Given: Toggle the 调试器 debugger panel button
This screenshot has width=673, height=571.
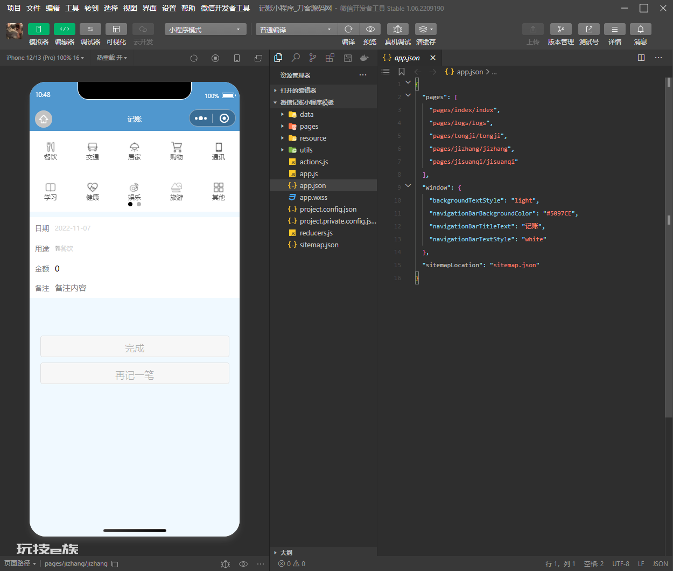Looking at the screenshot, I should pos(90,29).
